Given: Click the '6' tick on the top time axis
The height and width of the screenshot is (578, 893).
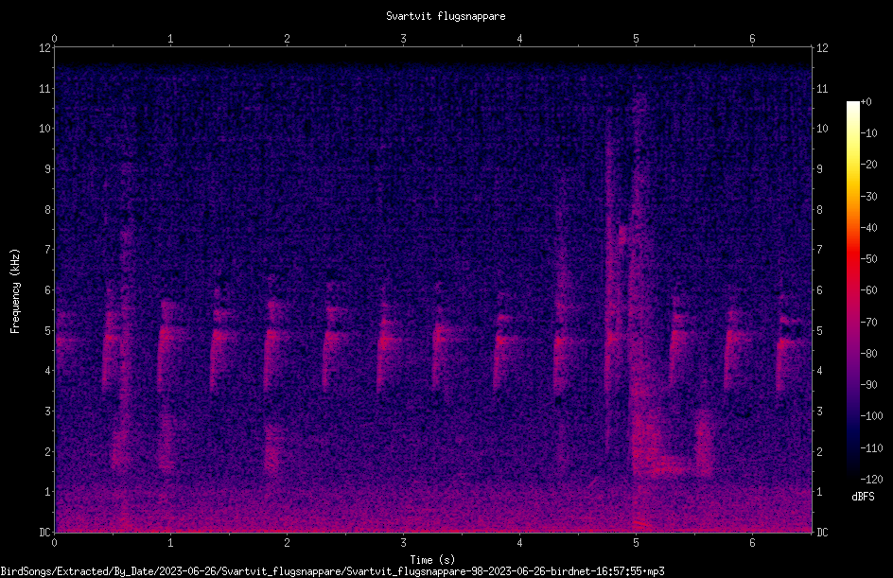Looking at the screenshot, I should [x=752, y=39].
